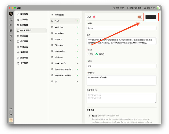Select baidu-map server
This screenshot has width=169, height=134.
pos(65,27)
